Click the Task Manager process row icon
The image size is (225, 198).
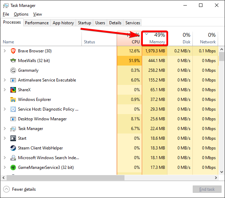click(x=13, y=129)
